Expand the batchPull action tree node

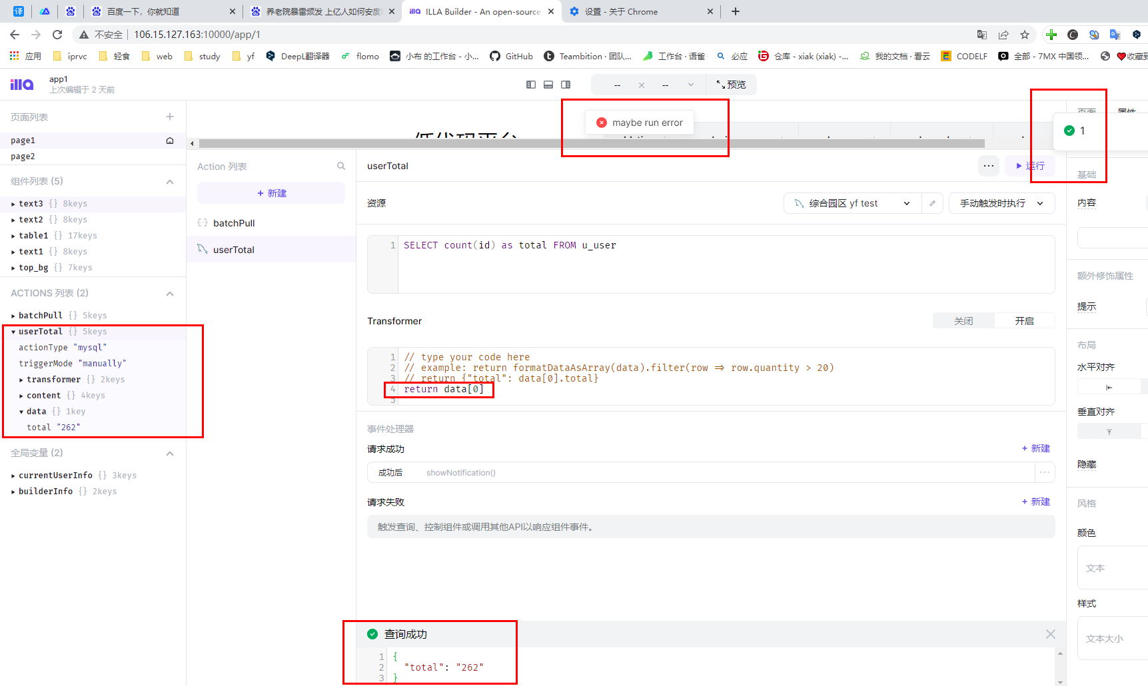coord(13,316)
